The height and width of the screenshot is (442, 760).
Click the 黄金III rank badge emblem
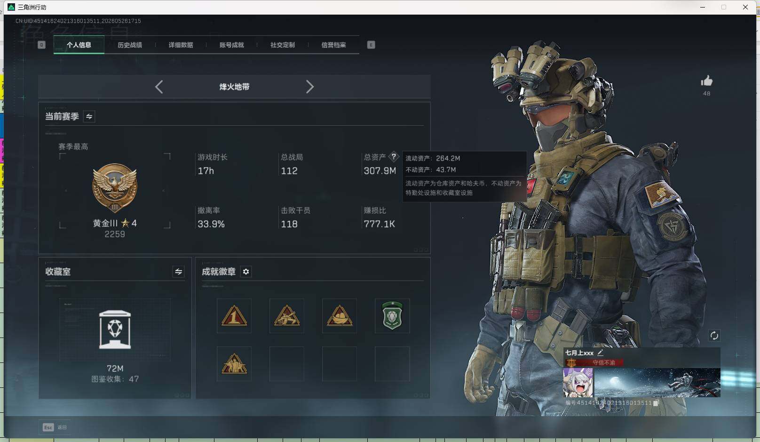click(115, 188)
